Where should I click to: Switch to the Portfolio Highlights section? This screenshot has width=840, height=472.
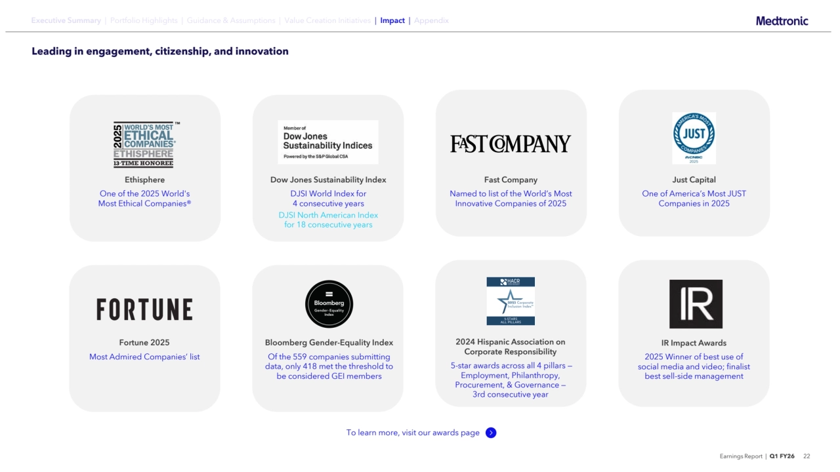click(x=144, y=20)
